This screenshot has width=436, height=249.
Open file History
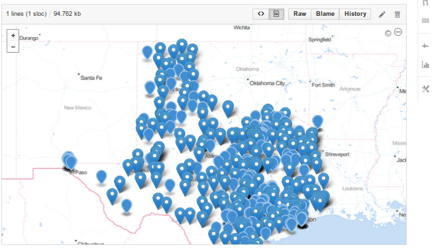(x=355, y=14)
